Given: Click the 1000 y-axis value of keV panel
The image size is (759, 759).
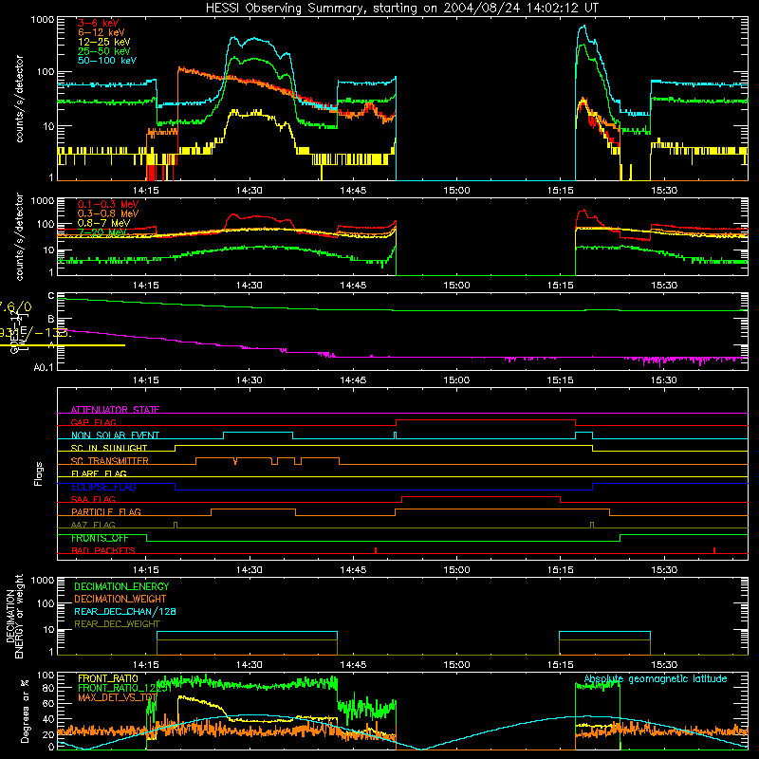Looking at the screenshot, I should tap(43, 20).
